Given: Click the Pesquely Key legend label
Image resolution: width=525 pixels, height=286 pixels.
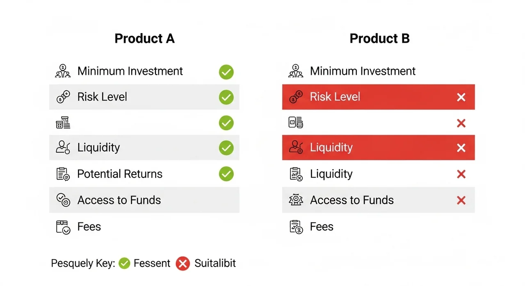Looking at the screenshot, I should pos(83,263).
